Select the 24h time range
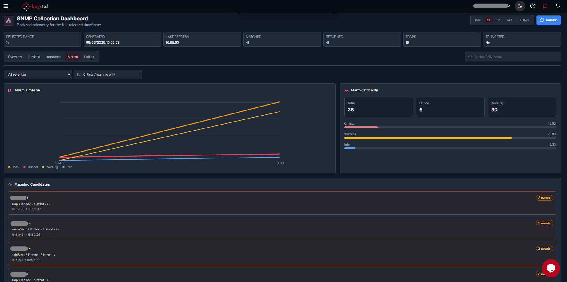This screenshot has width=567, height=282. (509, 20)
